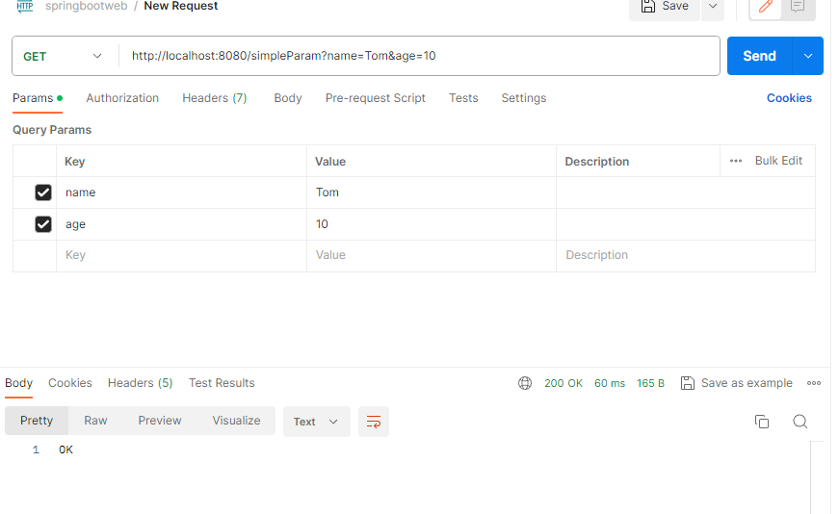Viewport: 839px width, 514px height.
Task: Toggle the wrap lines icon
Action: coord(374,422)
